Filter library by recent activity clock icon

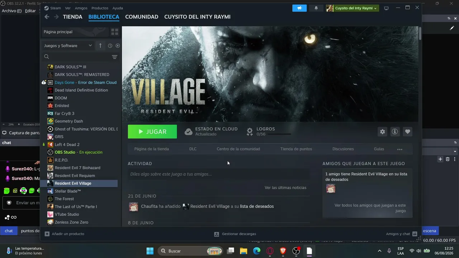click(110, 46)
